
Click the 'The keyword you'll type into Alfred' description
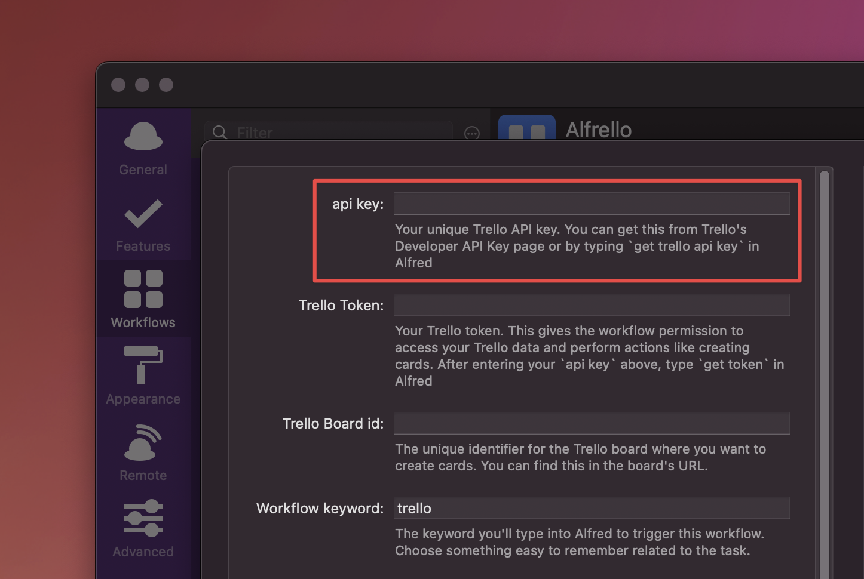click(580, 542)
